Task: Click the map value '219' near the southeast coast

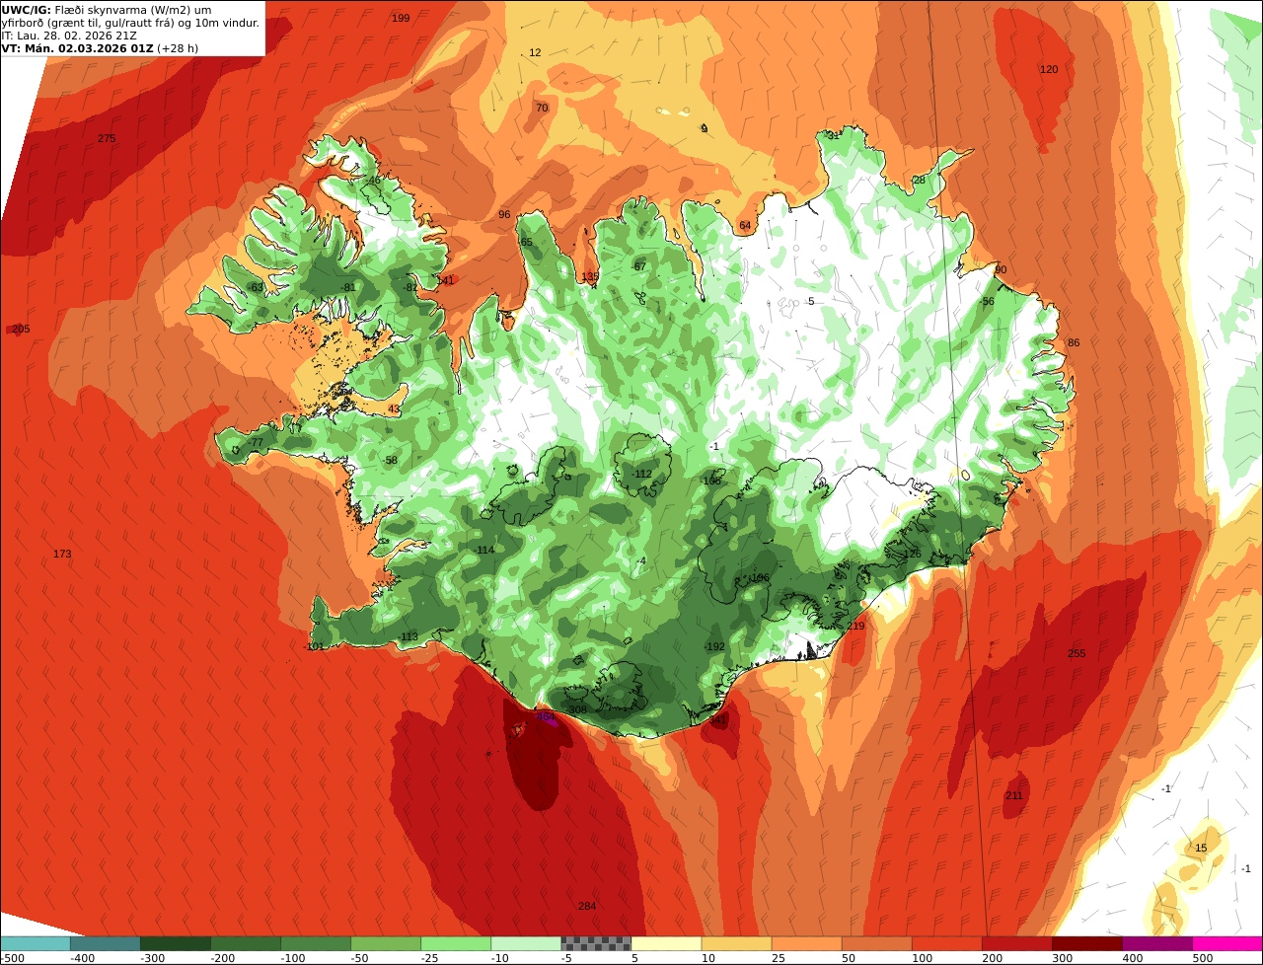Action: pos(855,626)
